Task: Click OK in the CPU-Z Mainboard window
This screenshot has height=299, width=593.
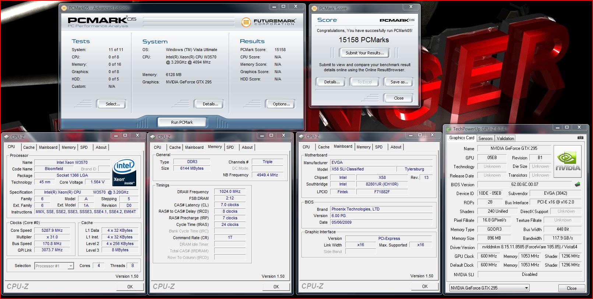Action: tap(425, 286)
